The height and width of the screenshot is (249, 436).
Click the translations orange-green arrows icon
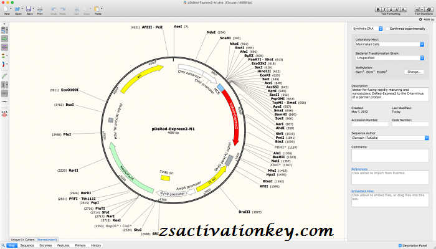point(3,56)
